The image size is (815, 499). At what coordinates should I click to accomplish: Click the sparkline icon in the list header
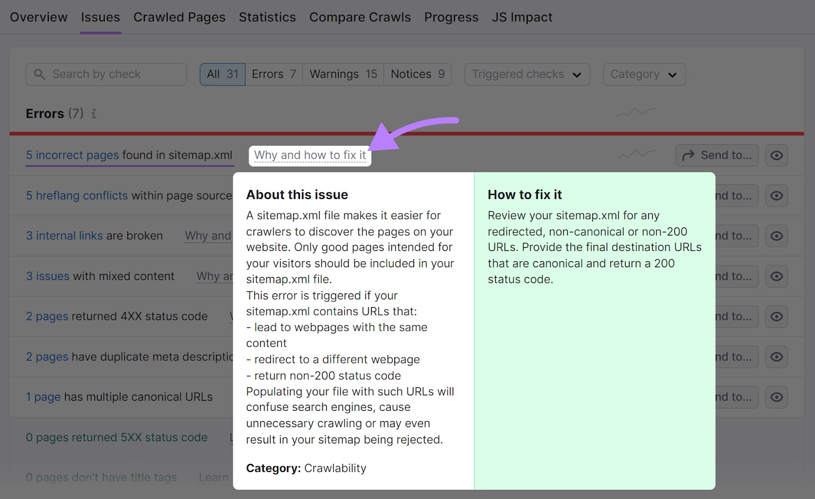(x=636, y=112)
